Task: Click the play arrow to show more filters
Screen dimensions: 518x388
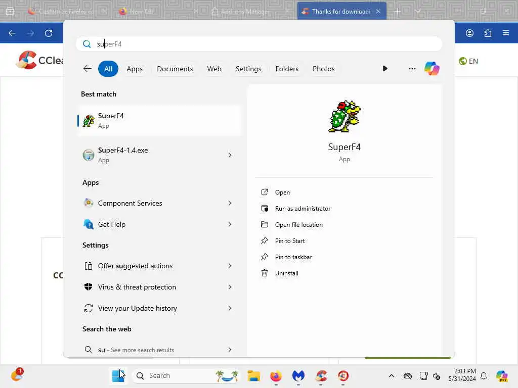Action: pos(385,69)
